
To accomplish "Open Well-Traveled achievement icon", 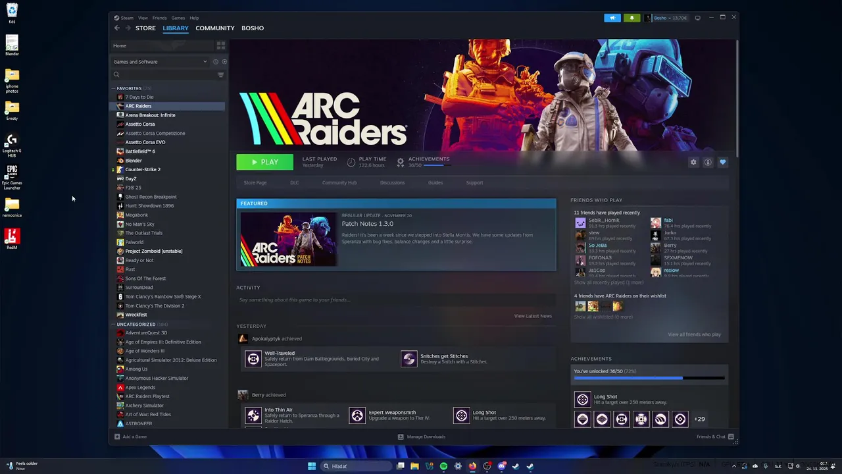I will (253, 359).
